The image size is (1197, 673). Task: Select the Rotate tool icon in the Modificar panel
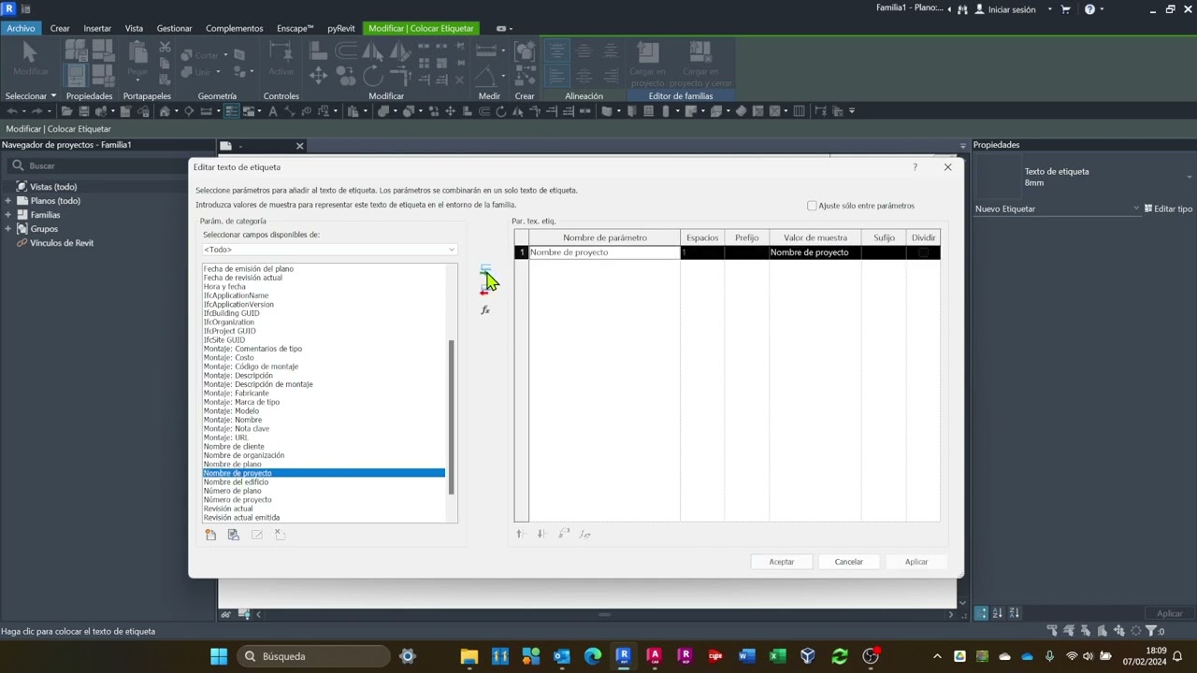[372, 75]
